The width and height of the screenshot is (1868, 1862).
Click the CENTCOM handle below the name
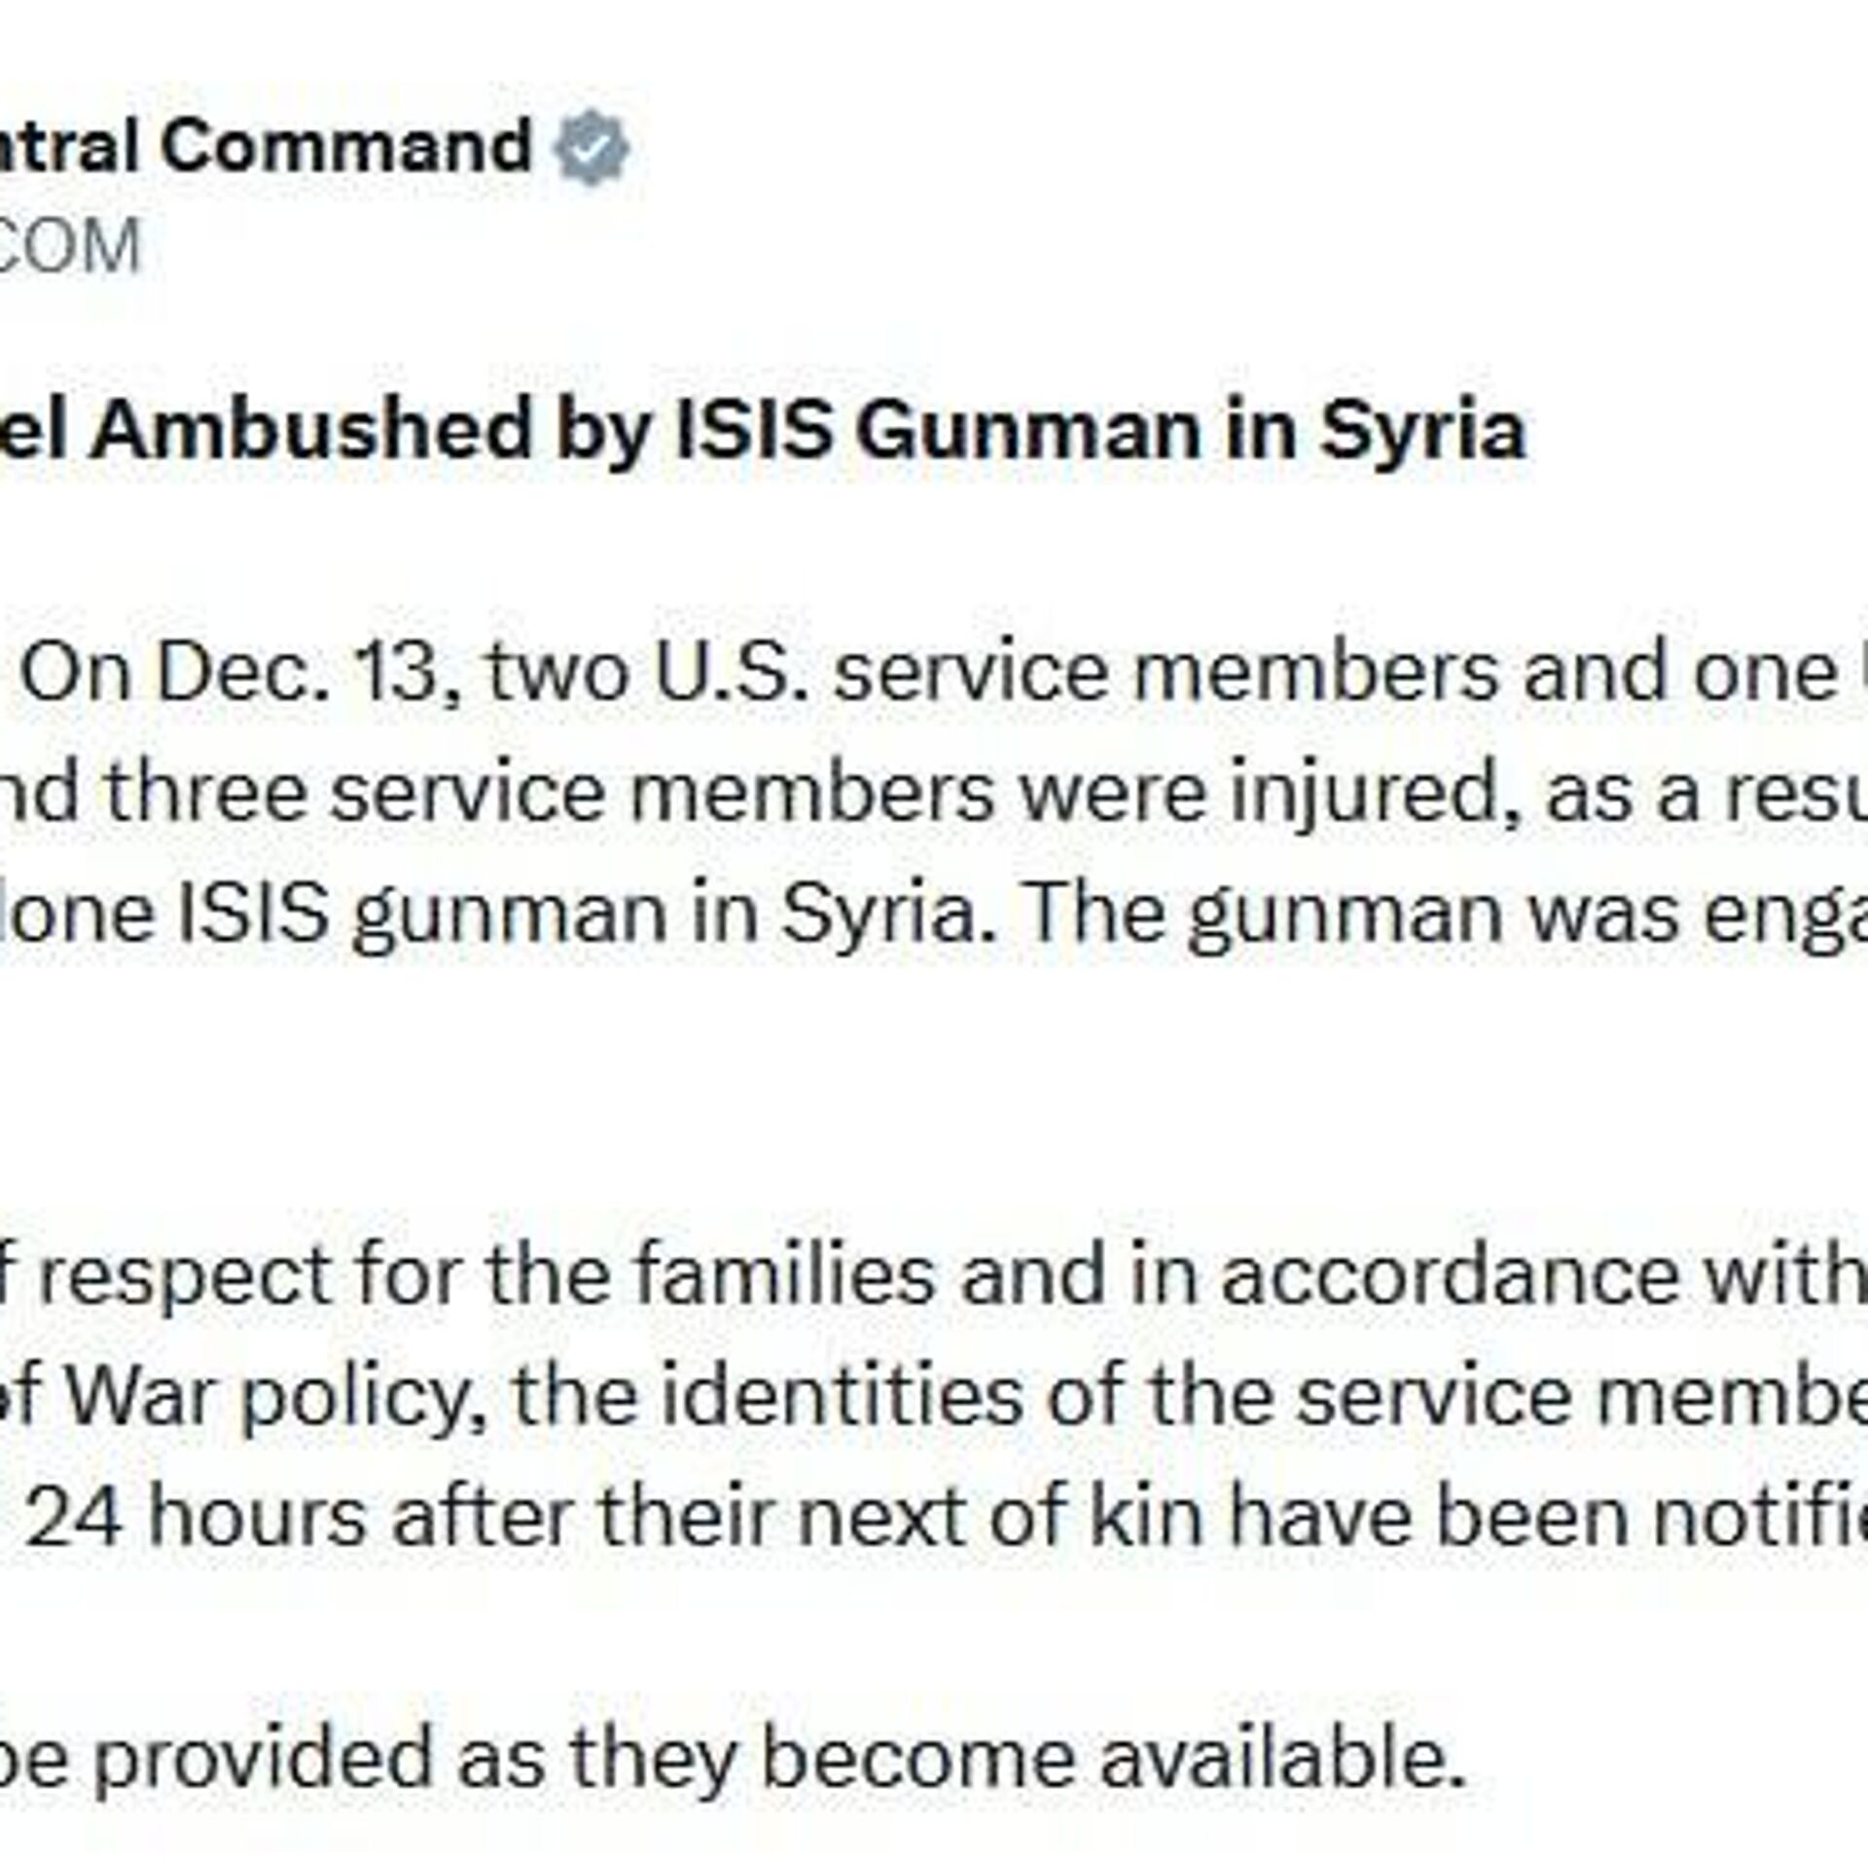coord(68,245)
